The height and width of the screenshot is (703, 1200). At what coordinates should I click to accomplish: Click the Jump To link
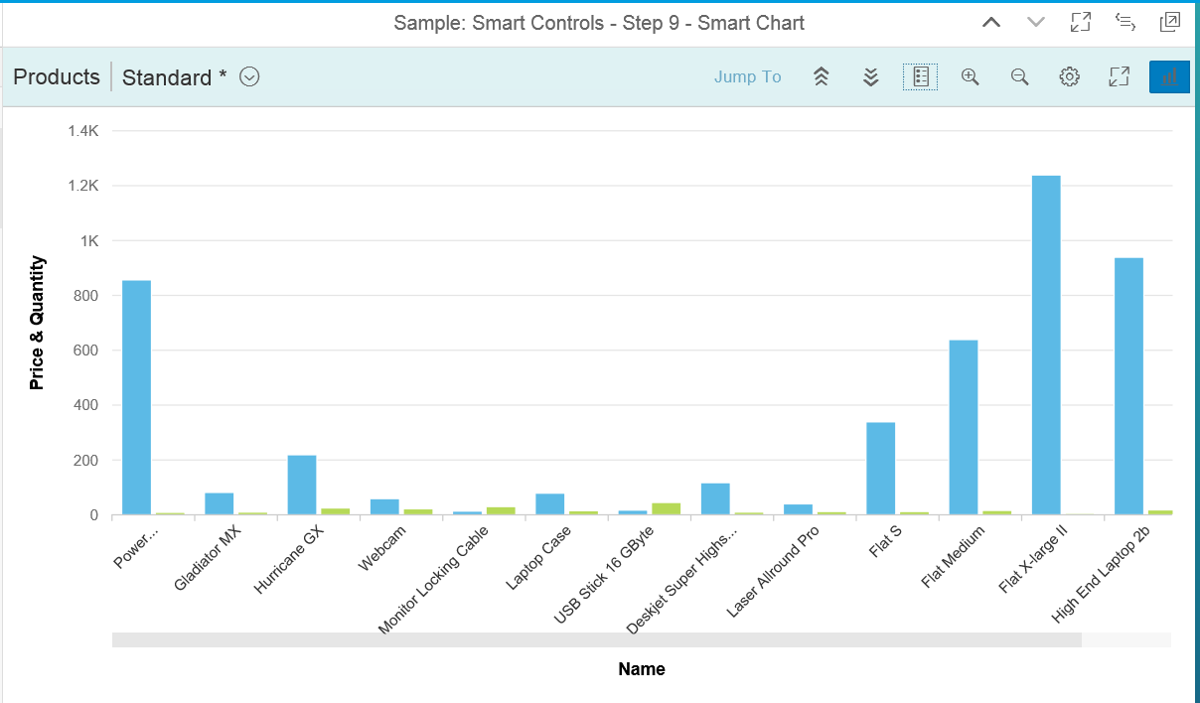[x=747, y=77]
